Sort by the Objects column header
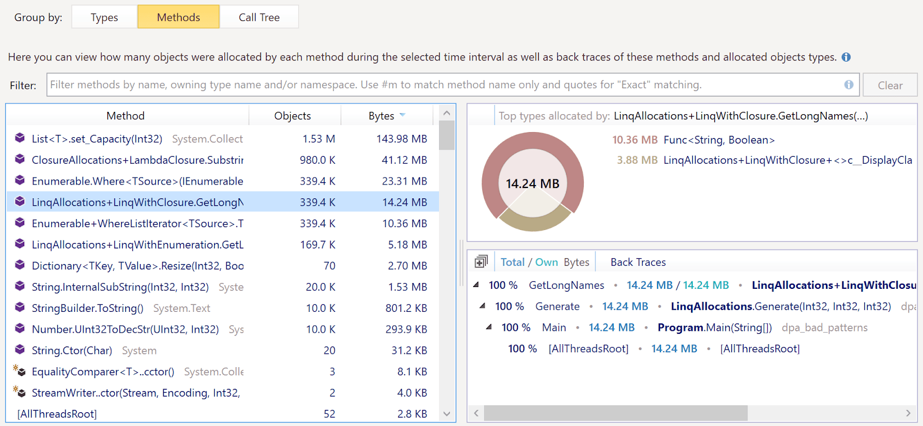Screen dimensions: 923x426 coord(292,116)
